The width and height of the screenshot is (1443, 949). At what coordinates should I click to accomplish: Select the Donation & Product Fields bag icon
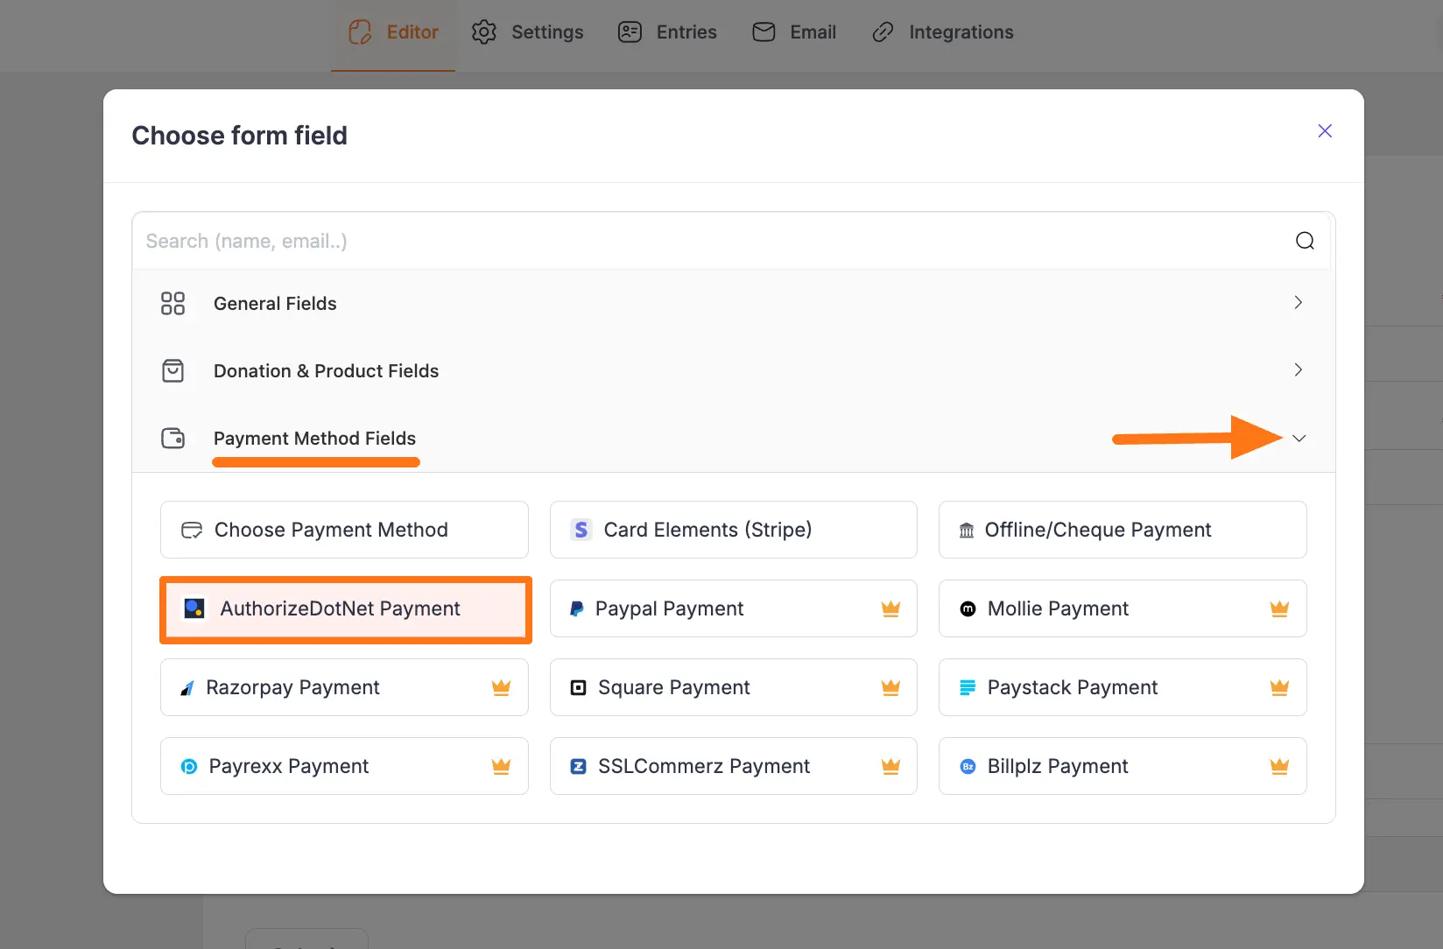pos(172,370)
